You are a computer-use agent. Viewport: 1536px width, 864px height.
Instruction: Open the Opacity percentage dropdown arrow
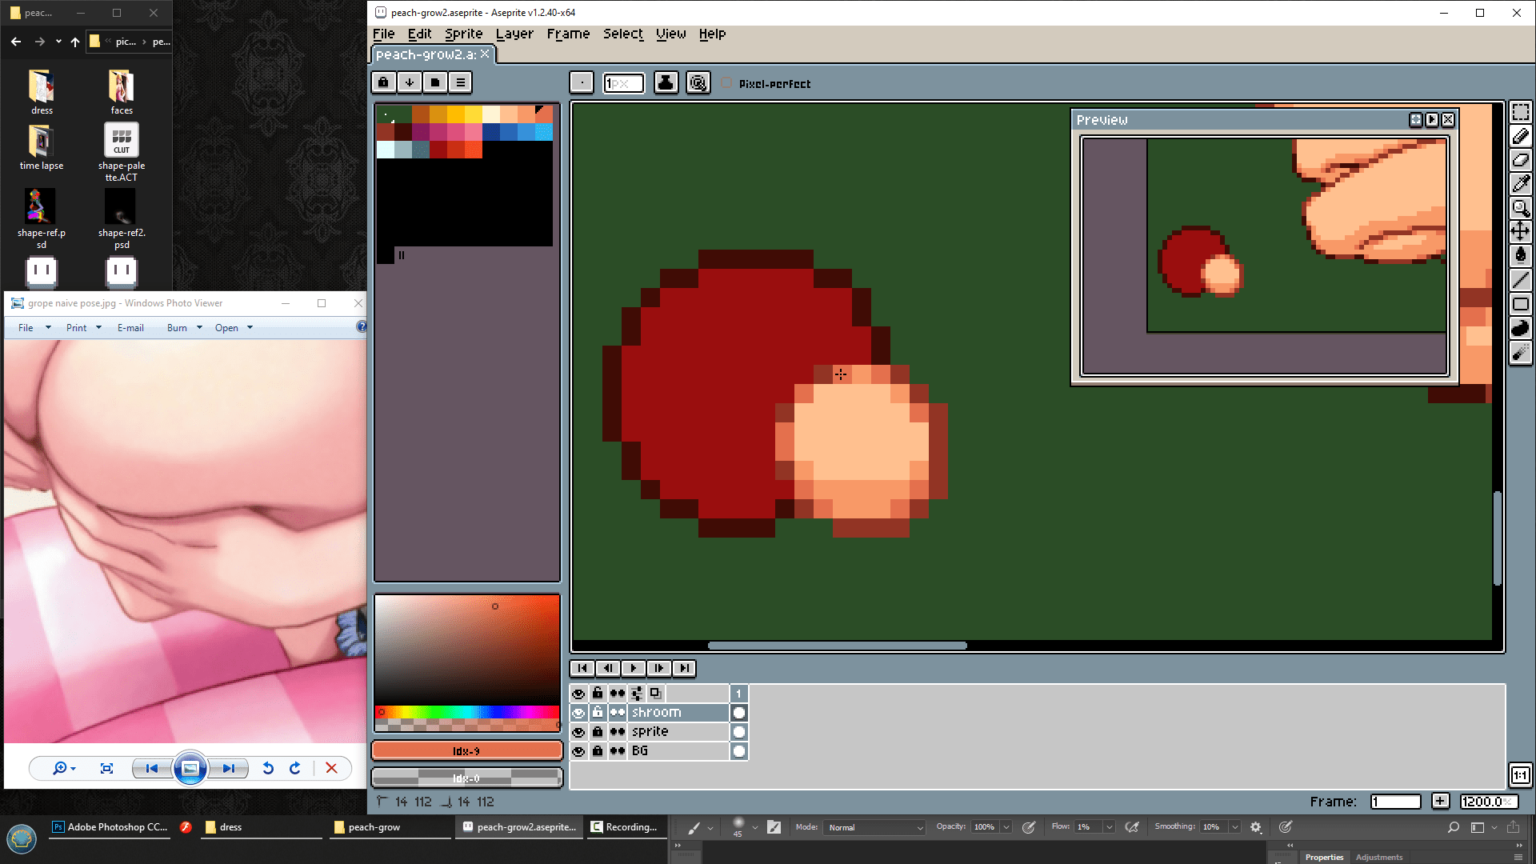coord(1006,827)
